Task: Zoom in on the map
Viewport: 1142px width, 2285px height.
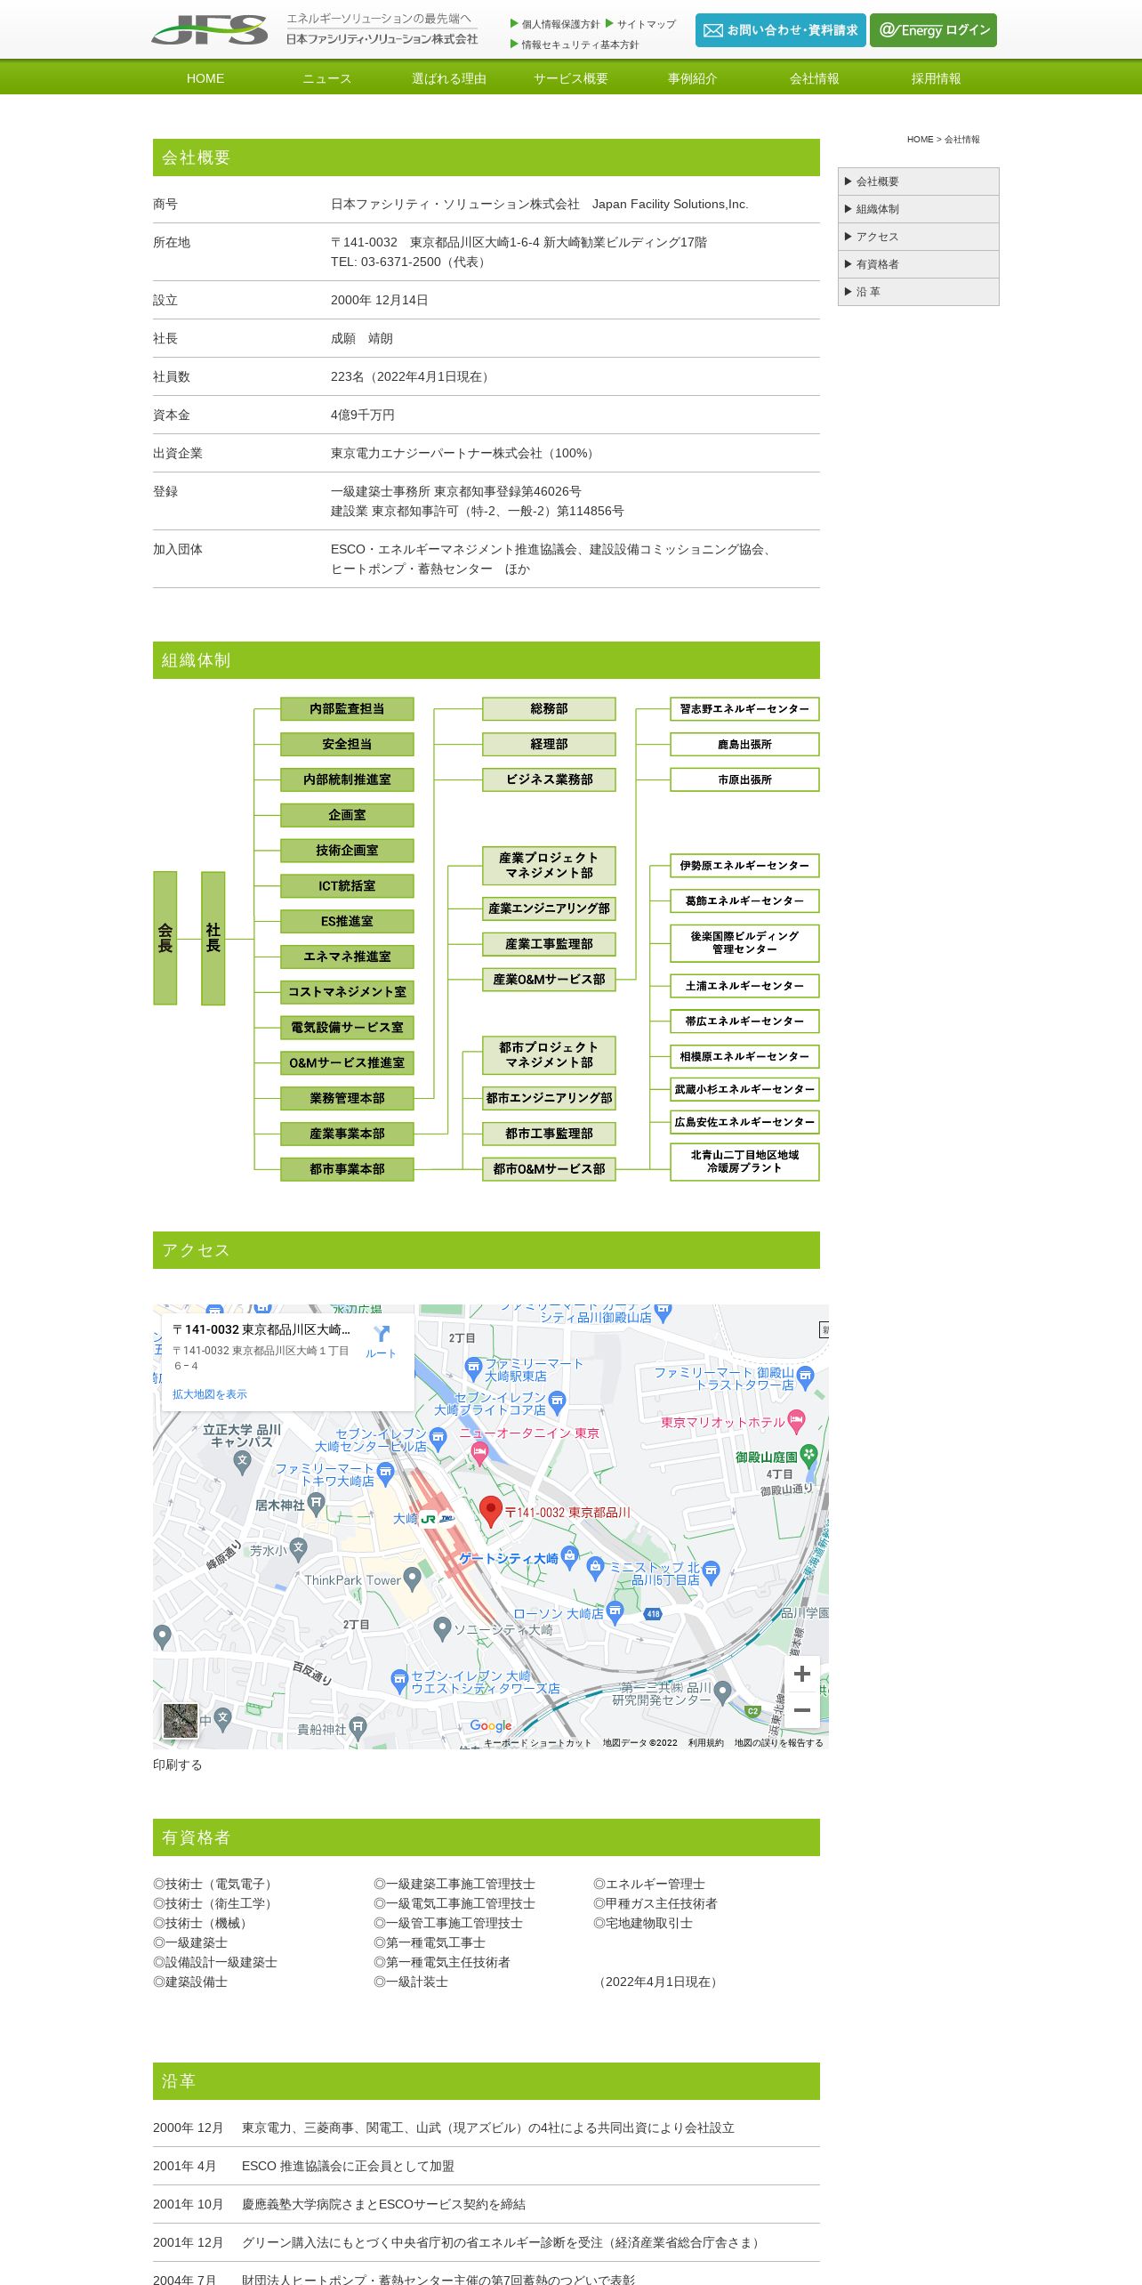Action: (801, 1674)
